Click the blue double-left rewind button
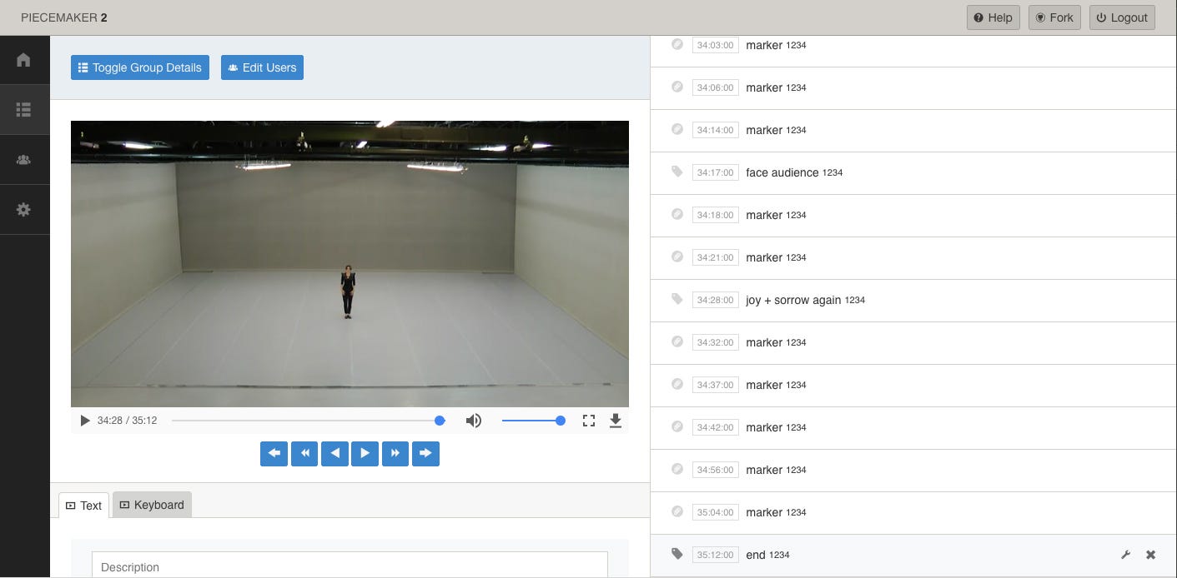The width and height of the screenshot is (1177, 578). pos(304,453)
